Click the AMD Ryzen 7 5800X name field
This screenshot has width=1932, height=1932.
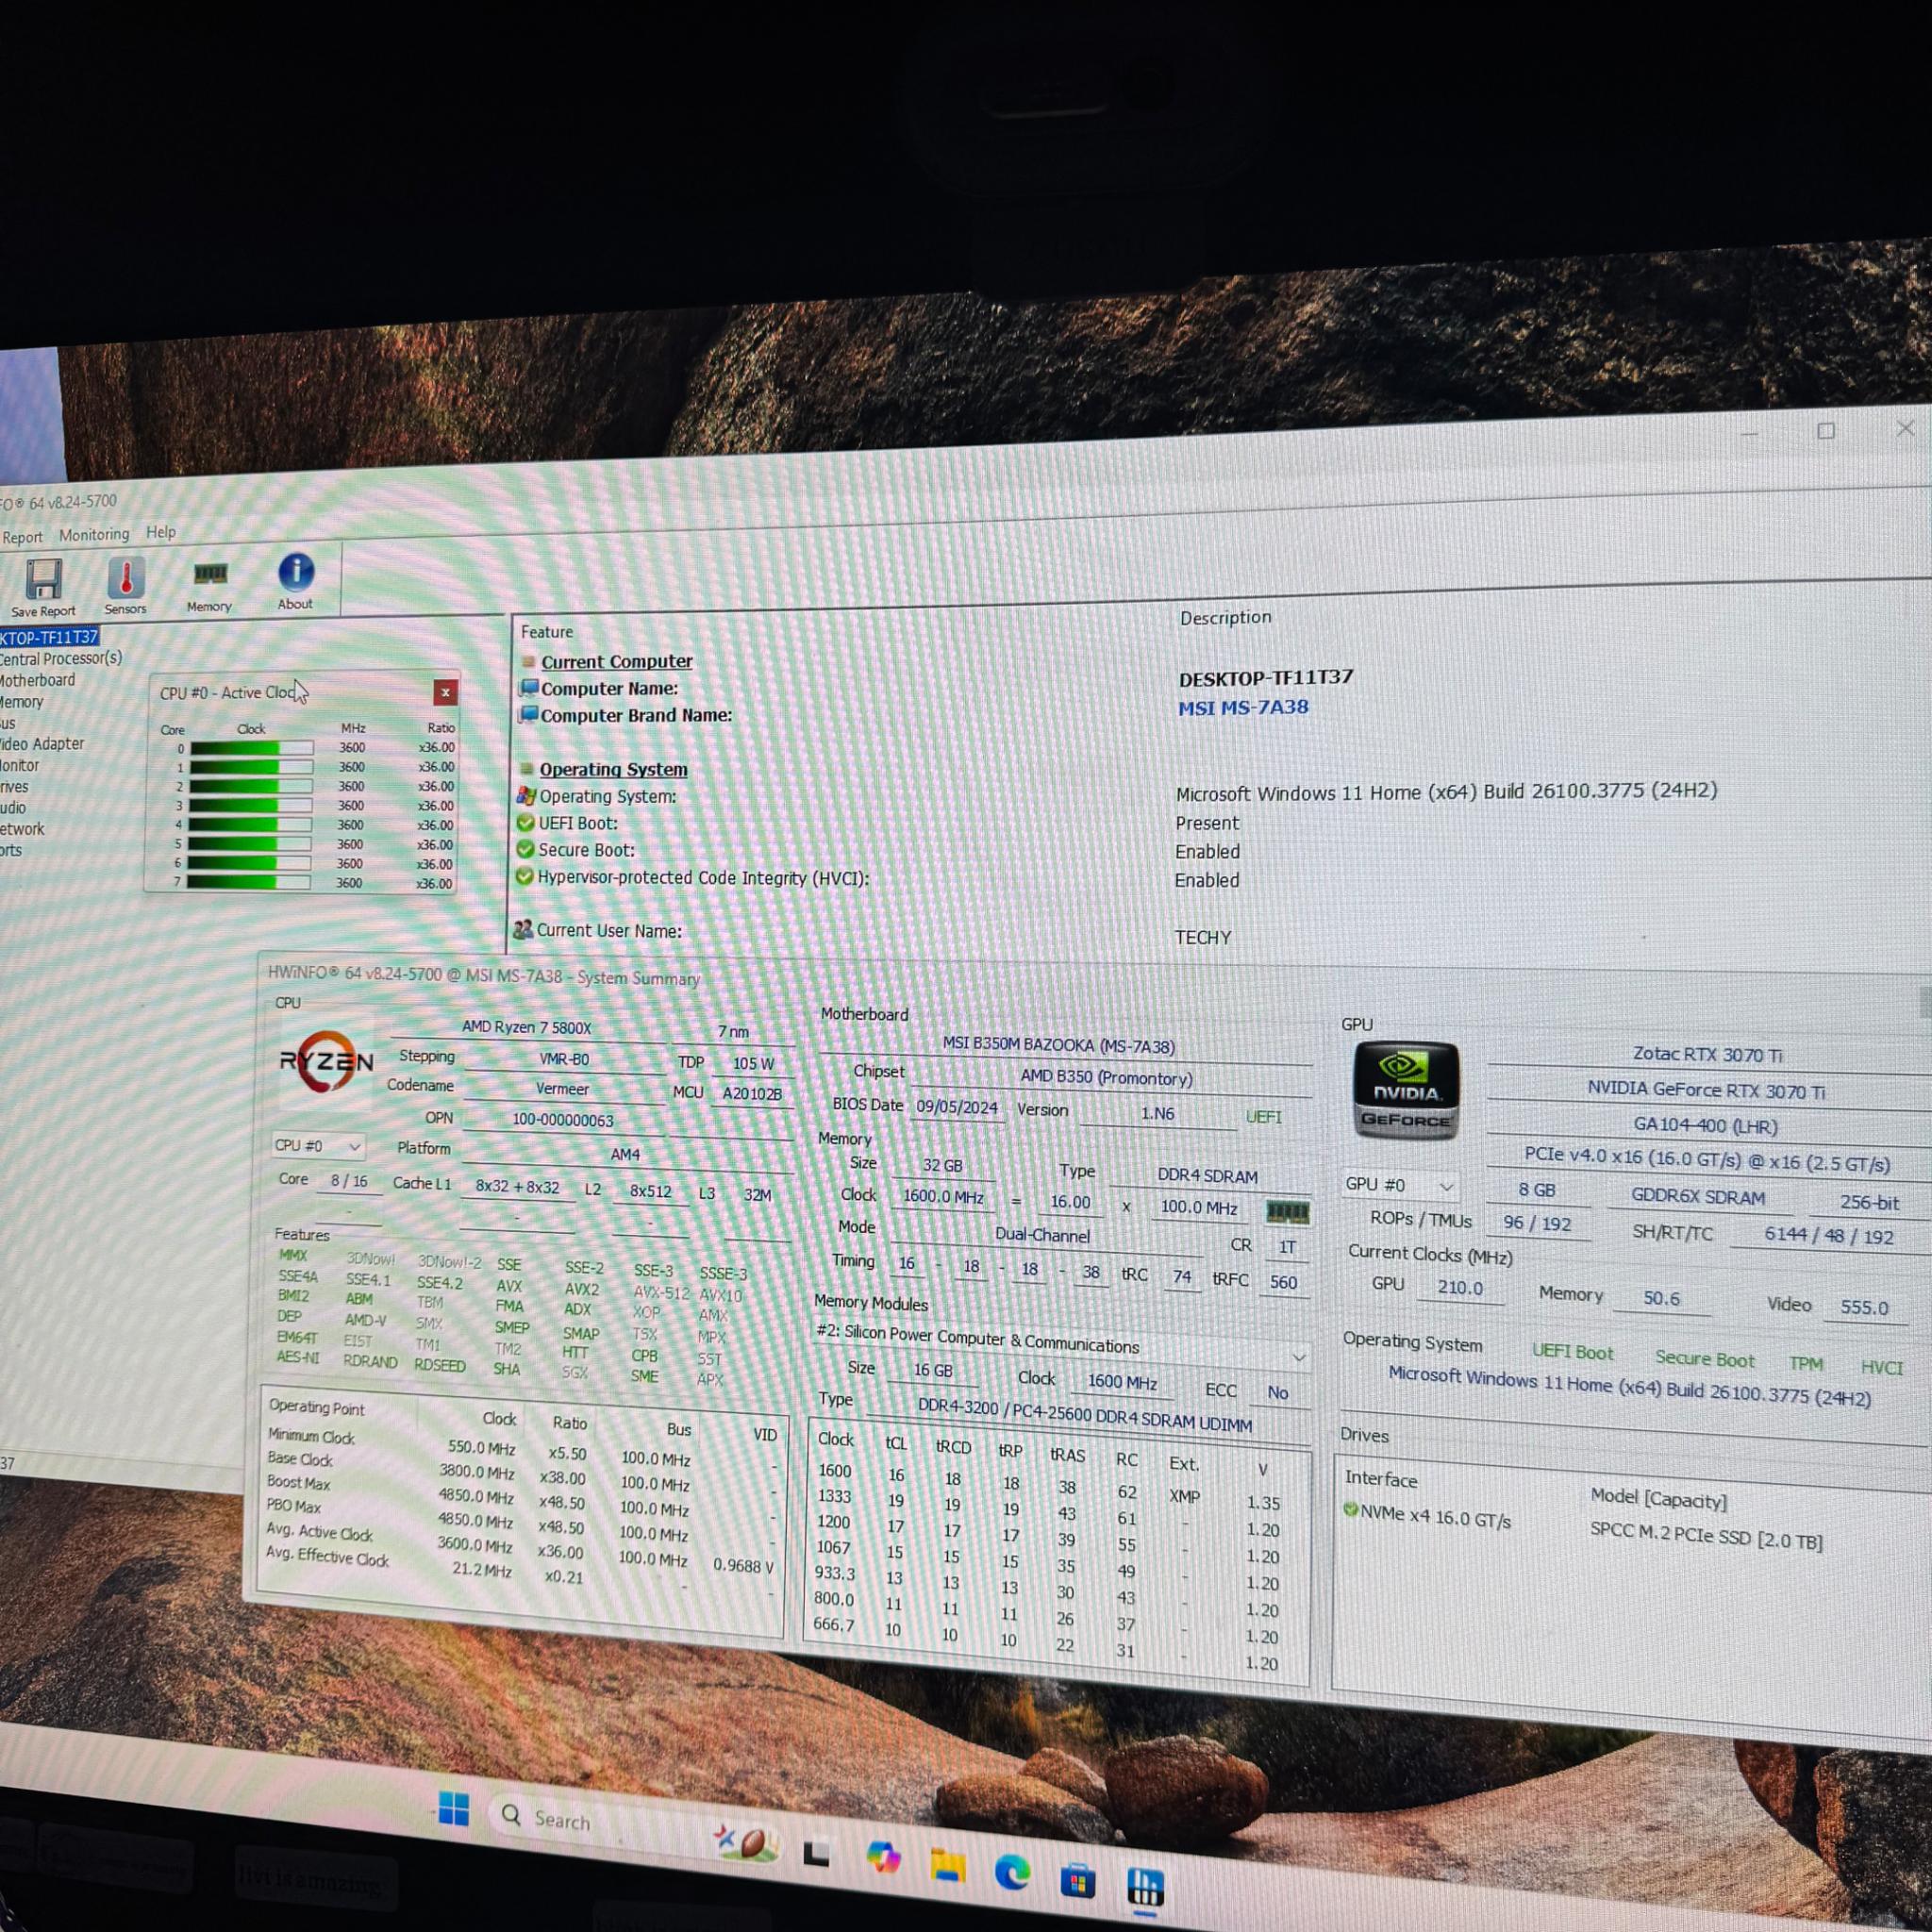tap(527, 1027)
